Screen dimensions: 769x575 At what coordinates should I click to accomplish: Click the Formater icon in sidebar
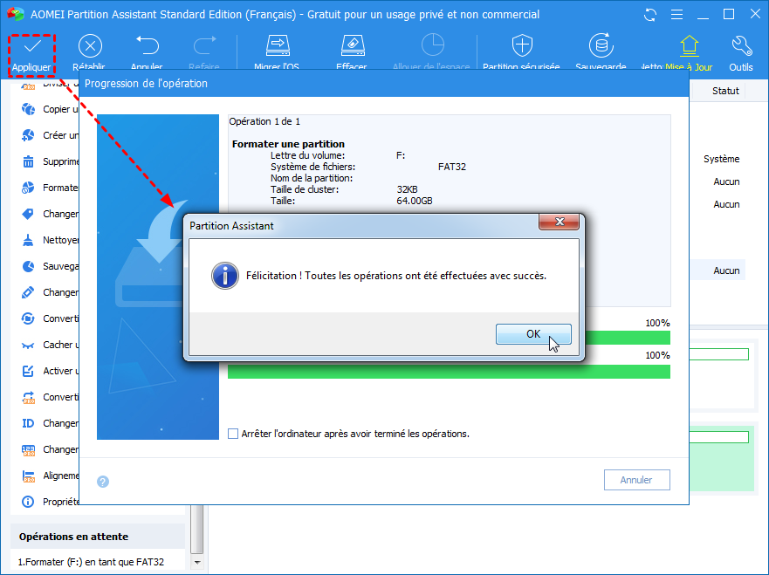(28, 188)
